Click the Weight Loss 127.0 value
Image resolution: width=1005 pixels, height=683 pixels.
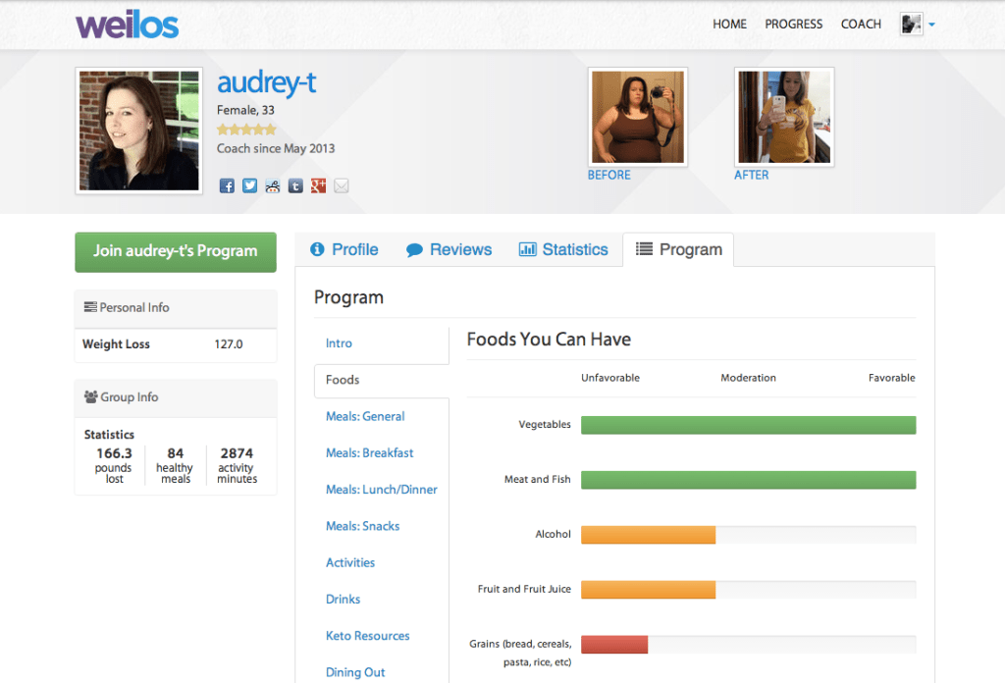(x=228, y=344)
